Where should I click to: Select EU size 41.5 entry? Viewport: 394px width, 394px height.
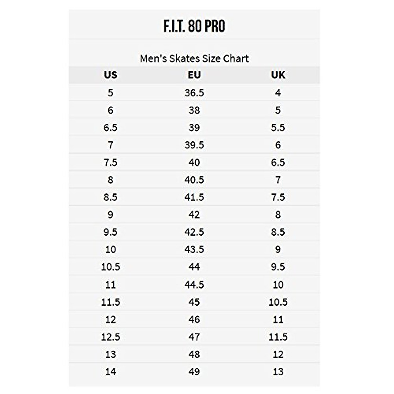tap(194, 197)
